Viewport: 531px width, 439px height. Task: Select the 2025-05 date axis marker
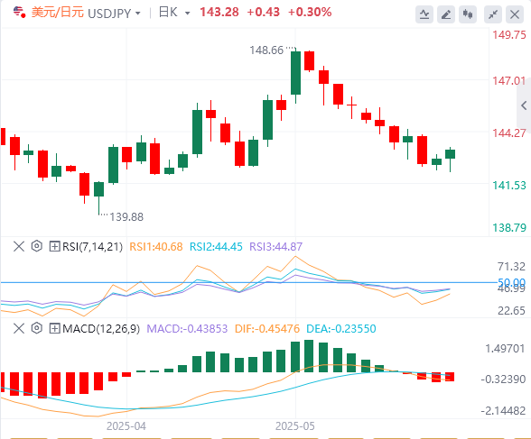tap(295, 426)
